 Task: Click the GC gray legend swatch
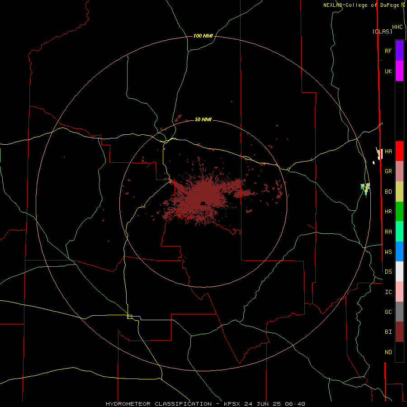399,312
